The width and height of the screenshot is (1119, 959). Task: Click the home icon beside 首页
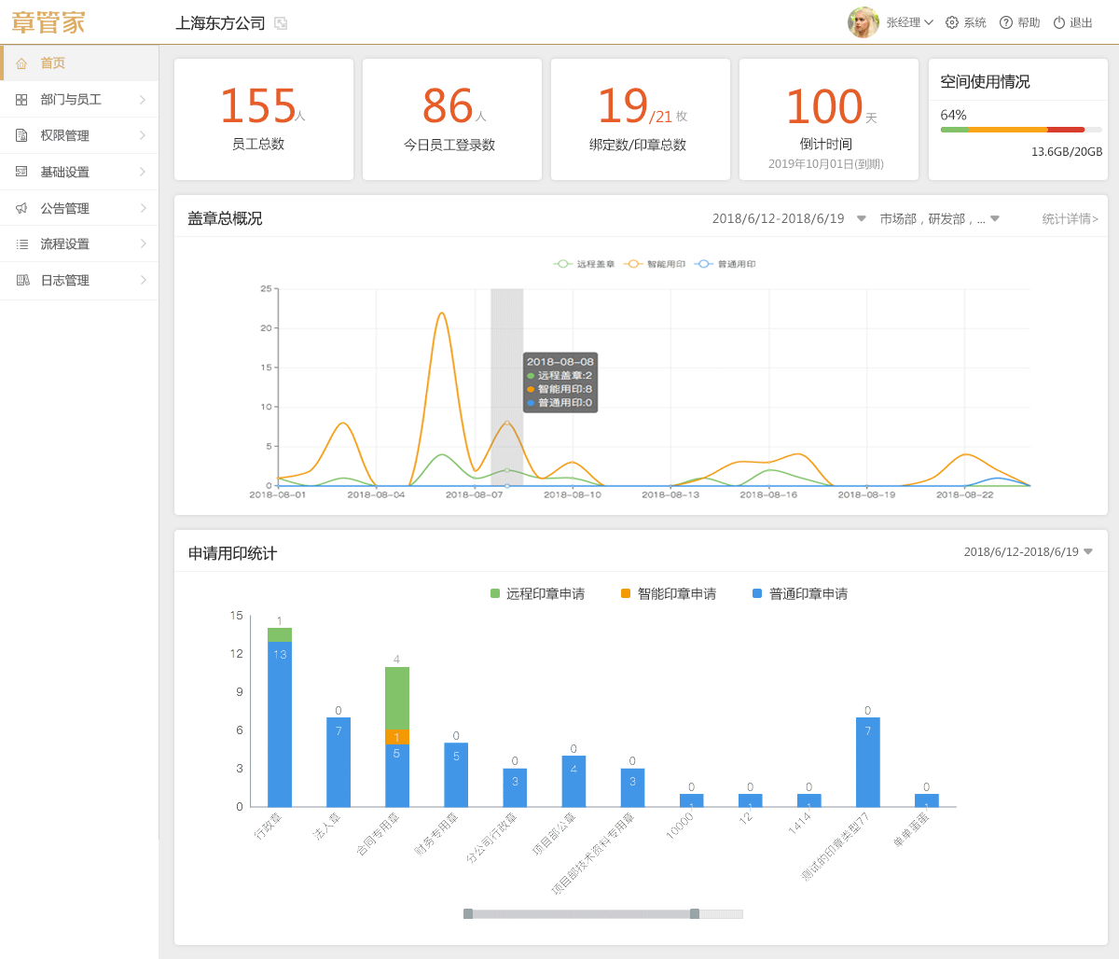point(21,63)
